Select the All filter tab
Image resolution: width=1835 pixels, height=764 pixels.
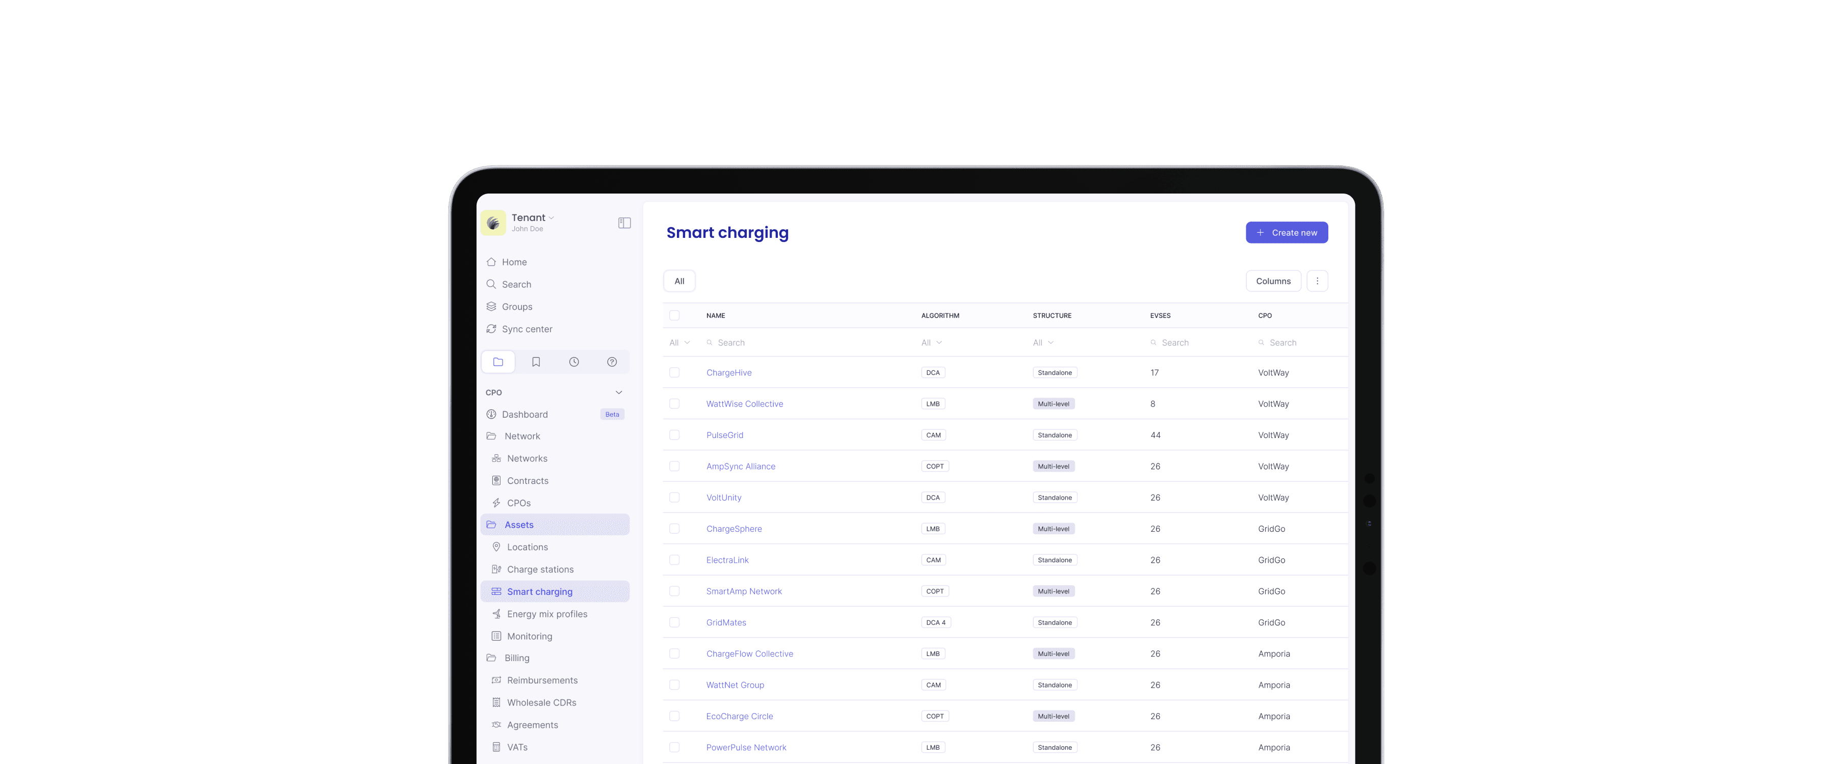[679, 281]
